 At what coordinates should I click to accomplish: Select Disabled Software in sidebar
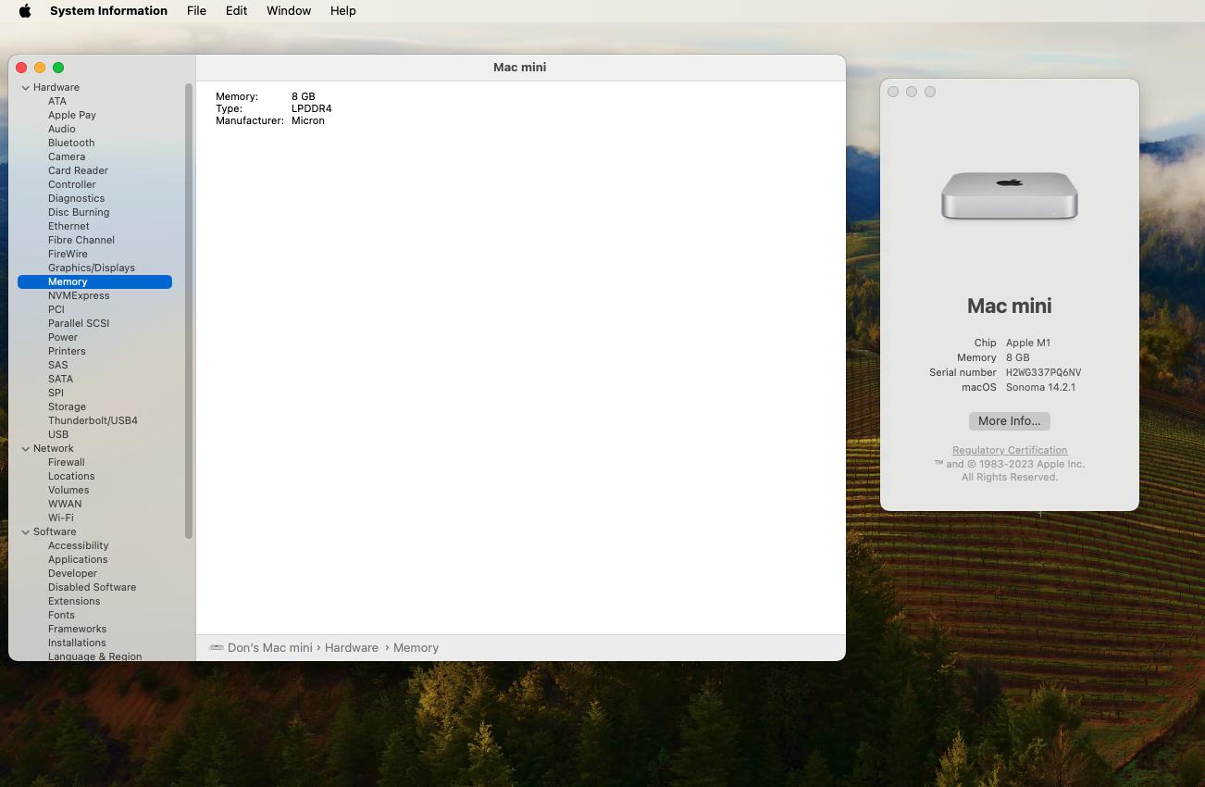pyautogui.click(x=92, y=587)
